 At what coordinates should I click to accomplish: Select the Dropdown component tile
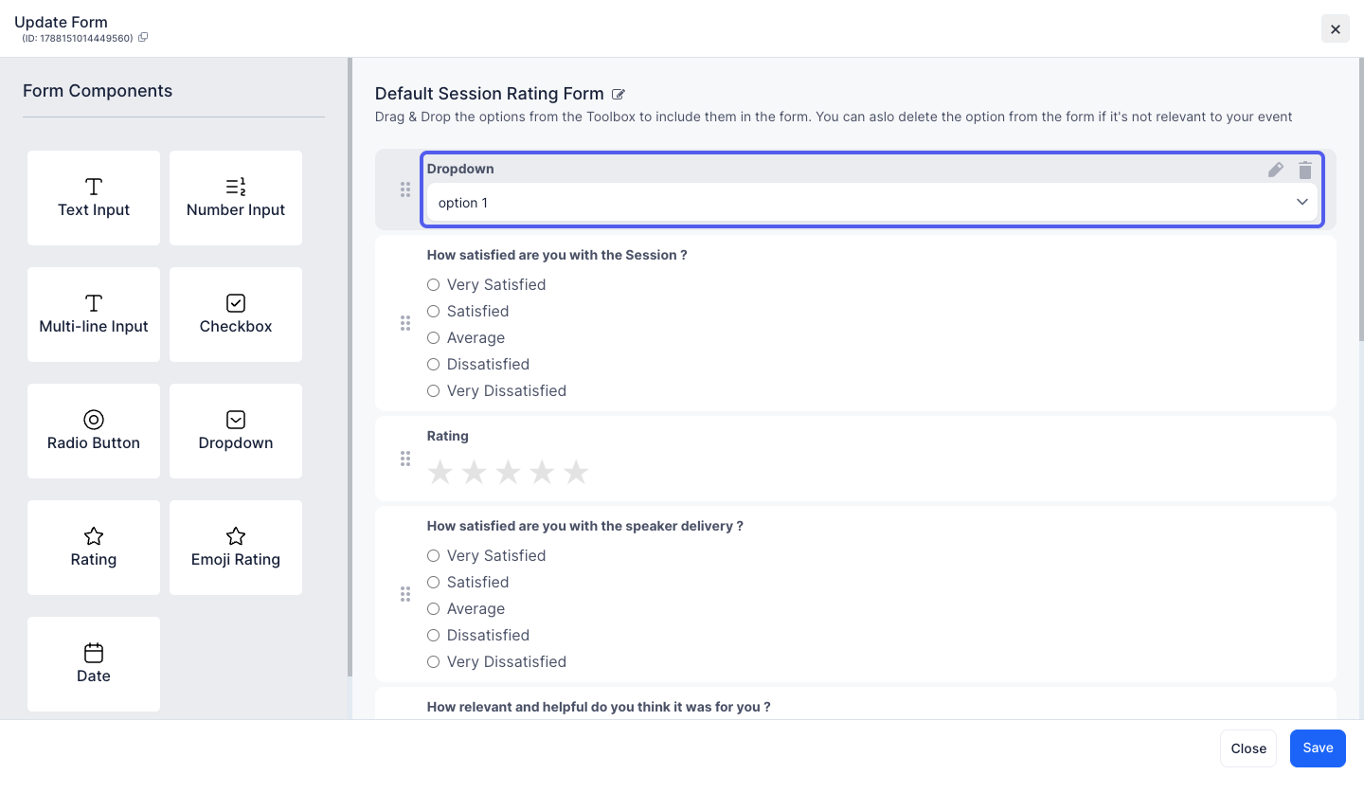(236, 431)
